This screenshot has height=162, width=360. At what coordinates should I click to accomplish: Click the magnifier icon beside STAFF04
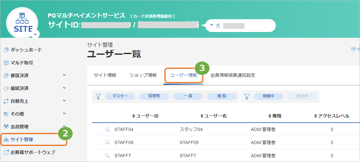(107, 129)
